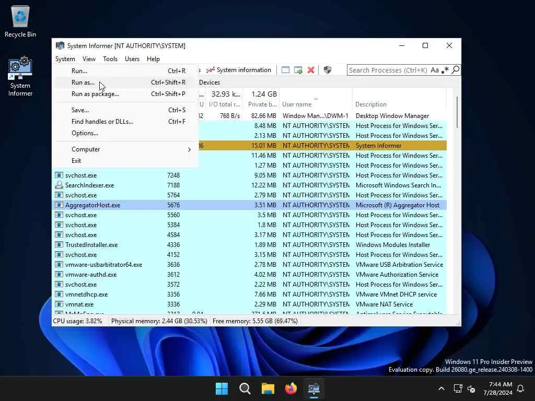Image resolution: width=535 pixels, height=401 pixels.
Task: Open taskbar Search
Action: tap(245, 388)
